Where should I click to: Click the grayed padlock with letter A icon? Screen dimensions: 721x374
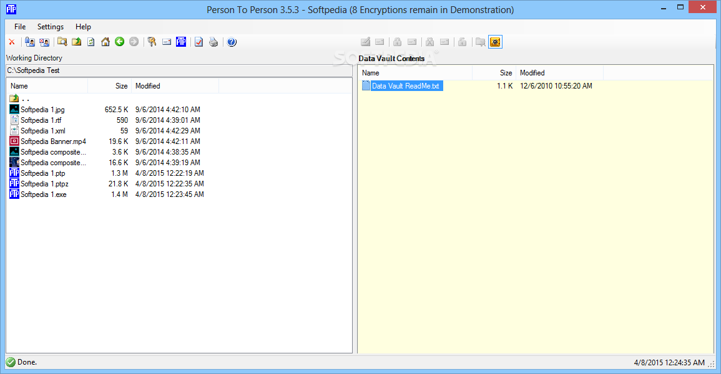(429, 42)
